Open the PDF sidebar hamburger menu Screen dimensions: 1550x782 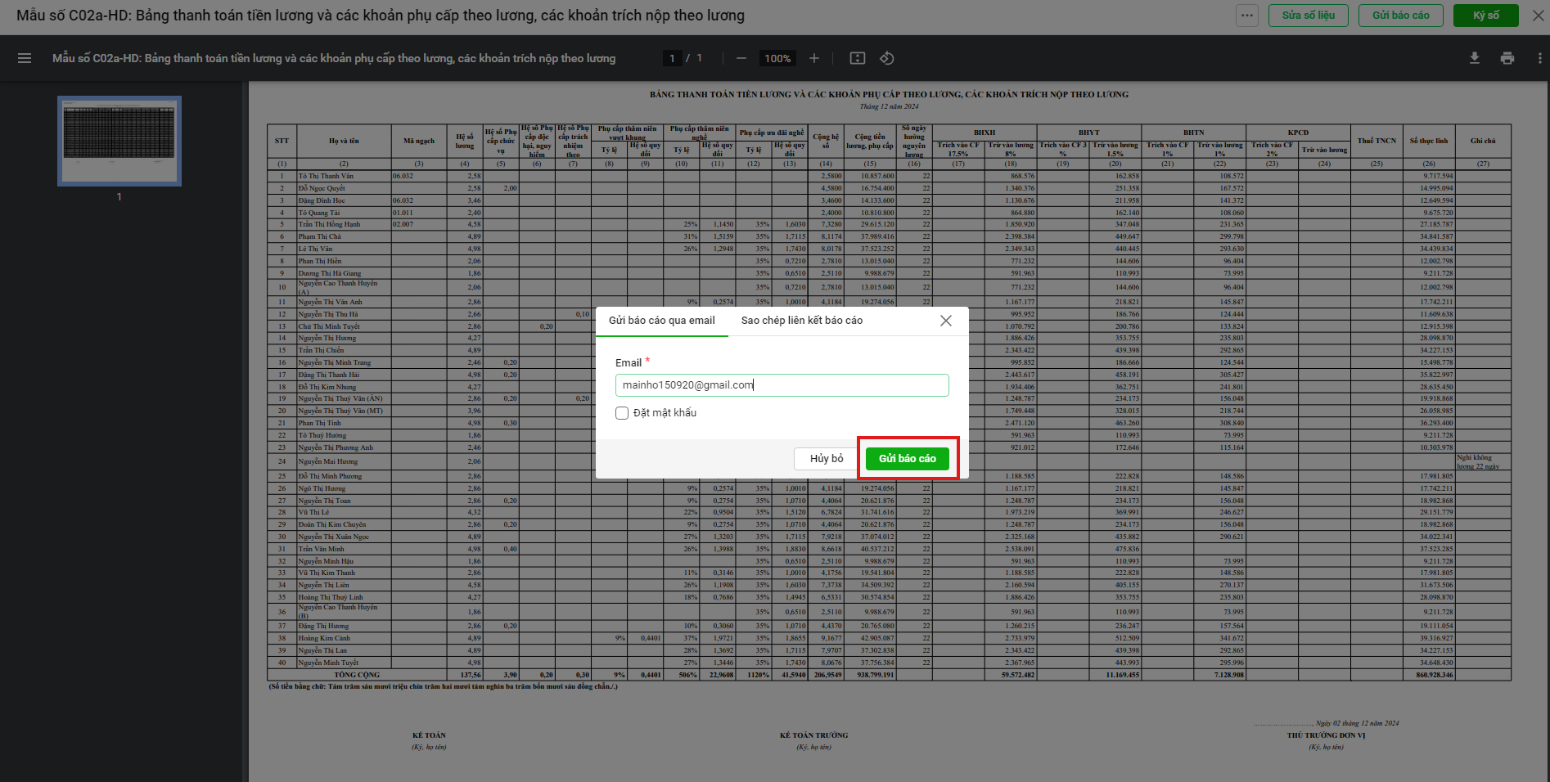pos(25,58)
